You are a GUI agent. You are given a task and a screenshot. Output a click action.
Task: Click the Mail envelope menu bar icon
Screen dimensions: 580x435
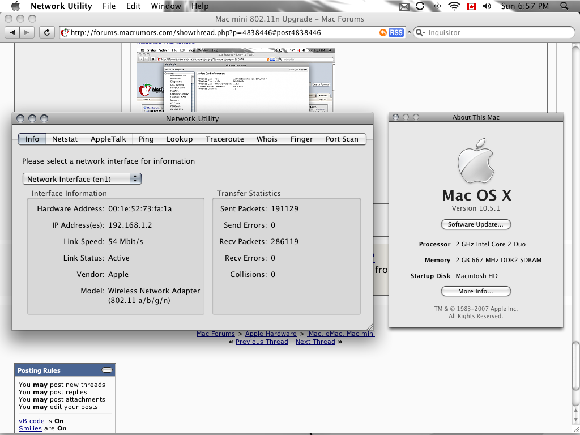click(x=404, y=6)
